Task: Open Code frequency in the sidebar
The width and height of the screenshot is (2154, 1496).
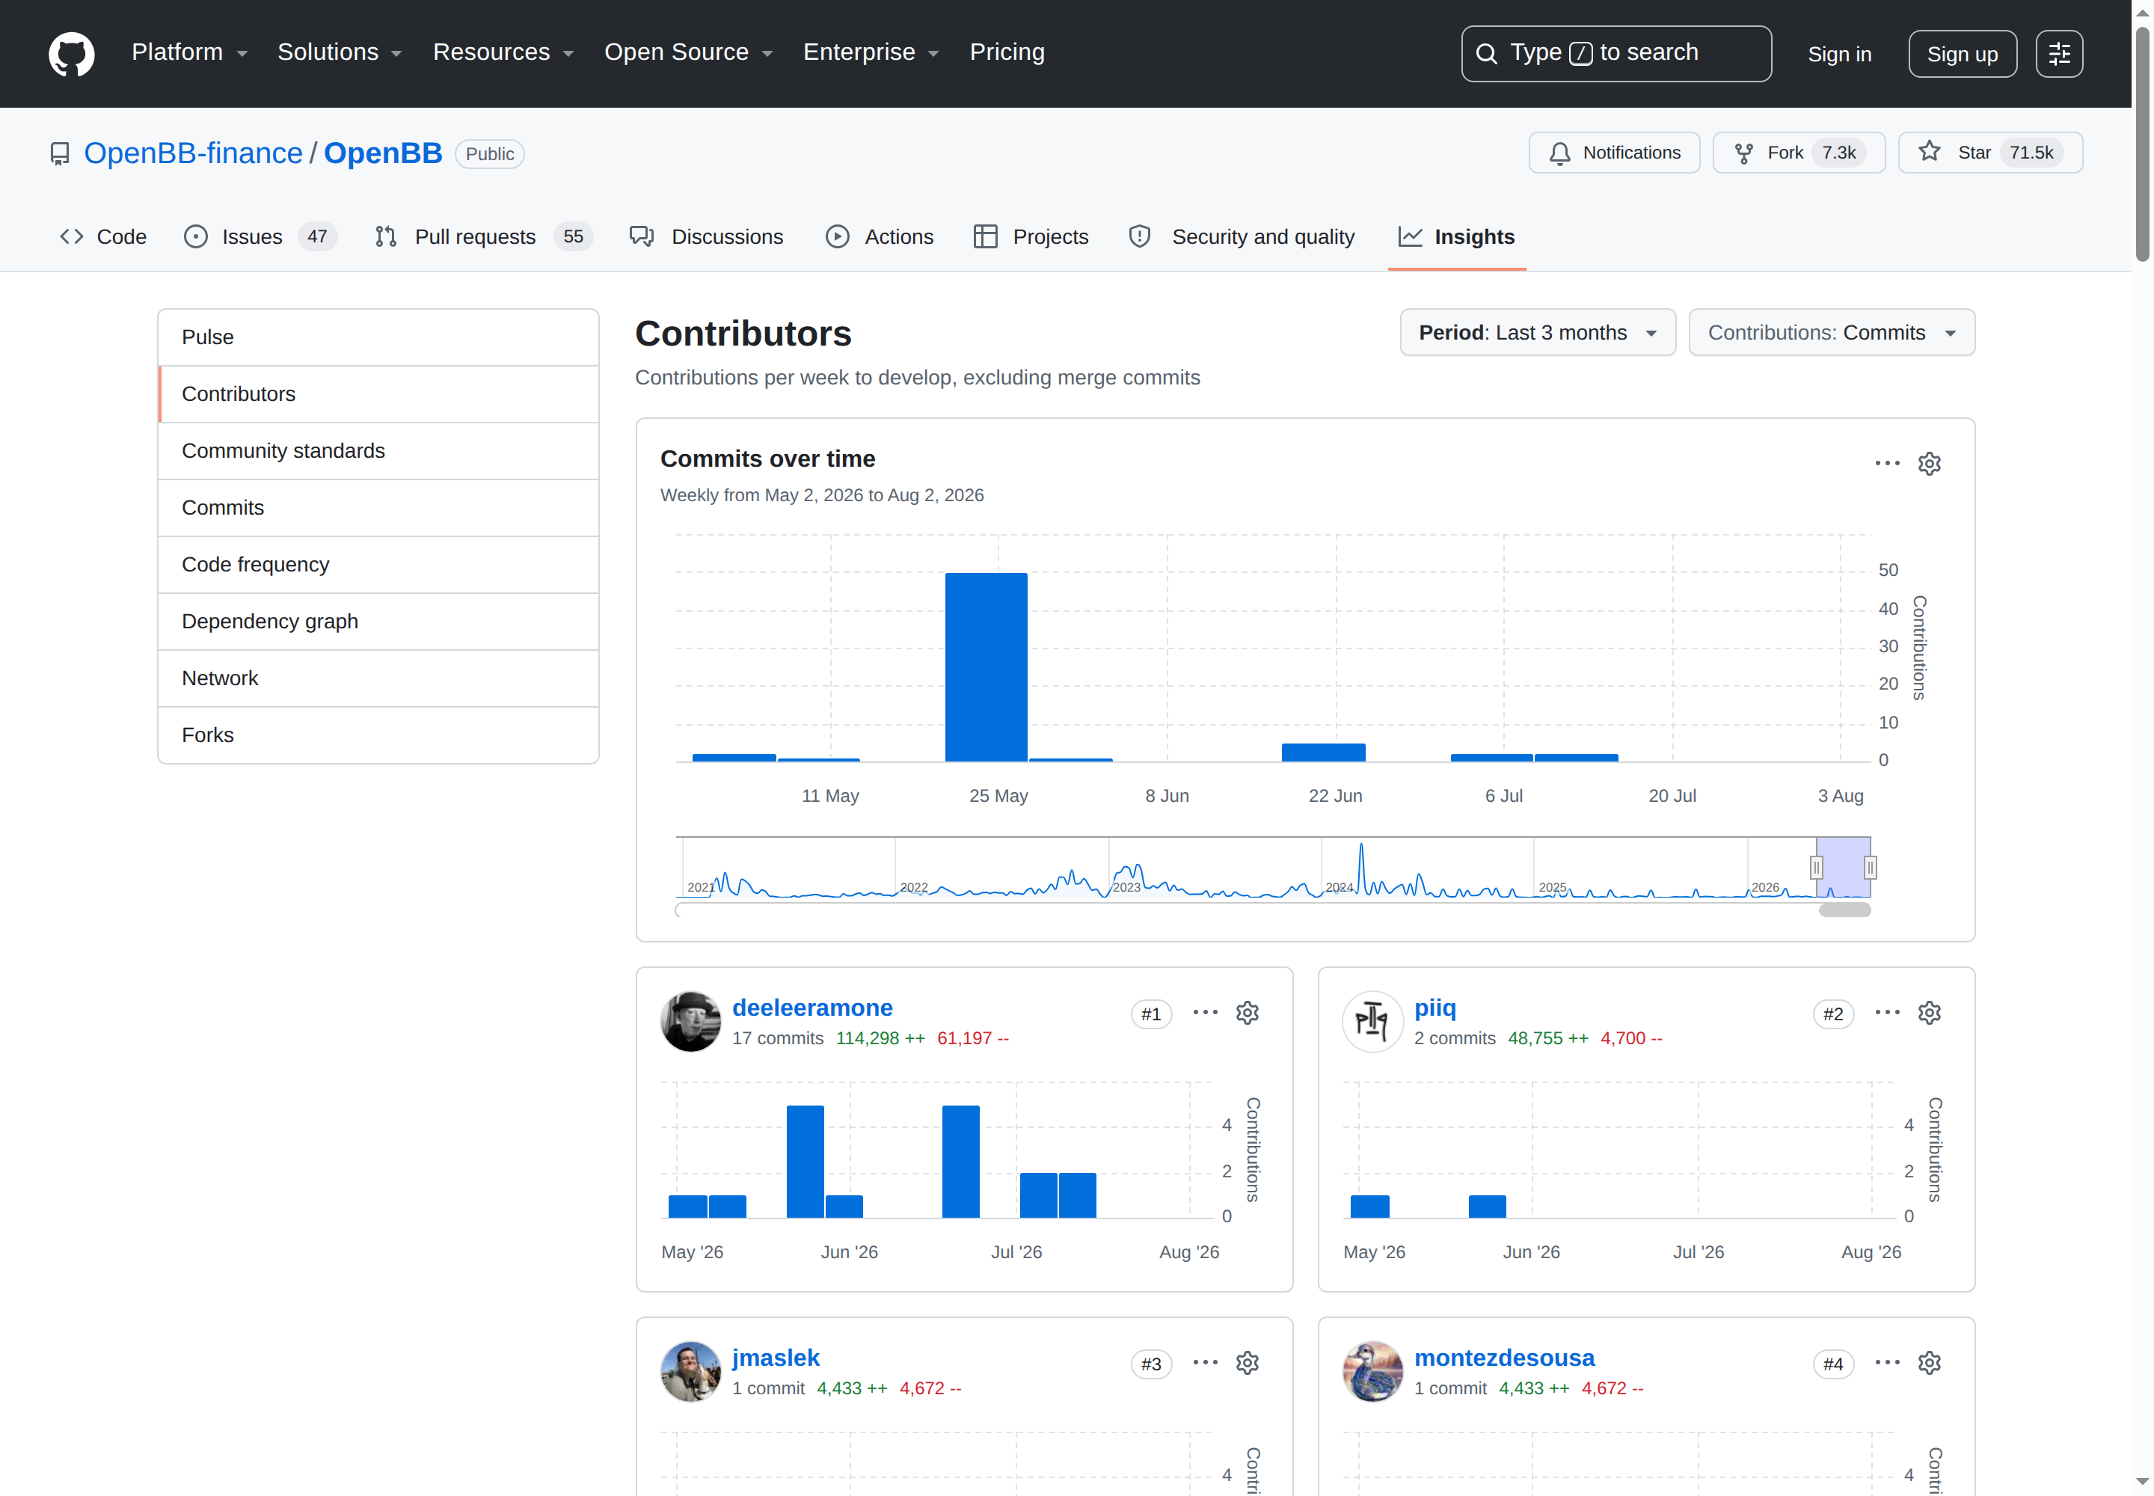Action: (x=378, y=565)
